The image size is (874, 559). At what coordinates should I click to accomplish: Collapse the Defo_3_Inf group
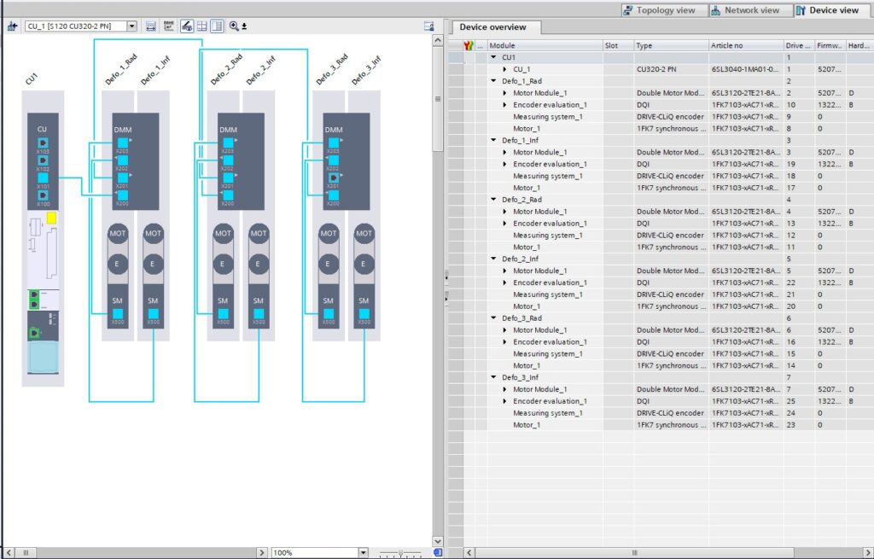coord(493,377)
